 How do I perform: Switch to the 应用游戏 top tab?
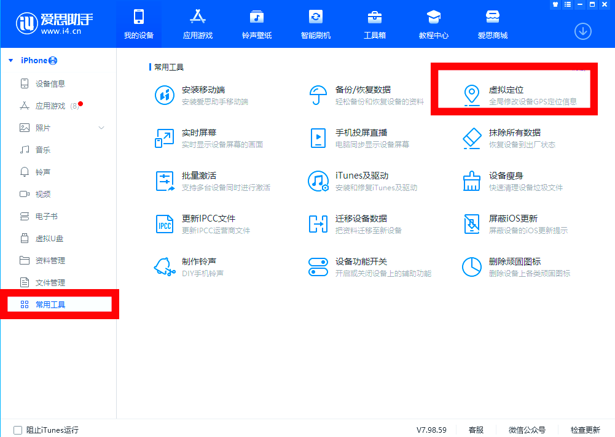point(197,25)
